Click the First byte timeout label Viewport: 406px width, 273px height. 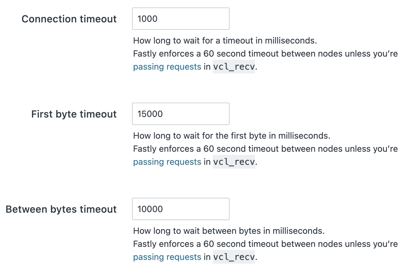pos(74,114)
